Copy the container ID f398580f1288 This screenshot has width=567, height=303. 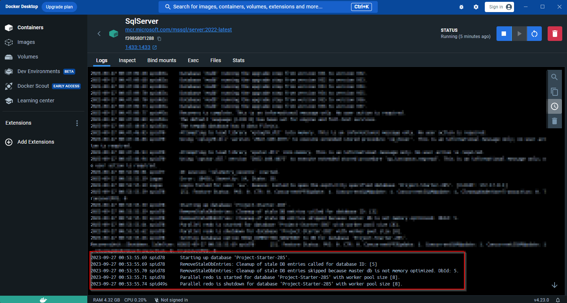pos(159,38)
